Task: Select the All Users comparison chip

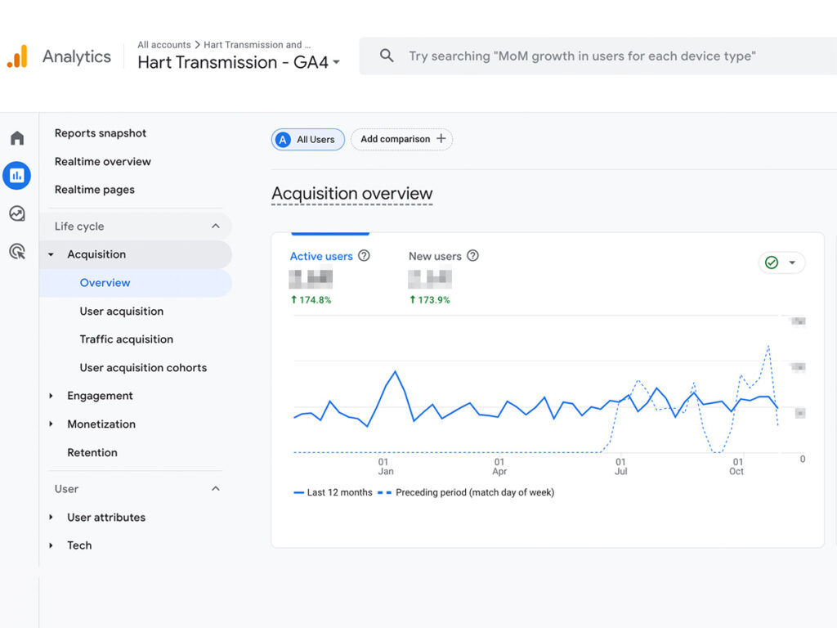Action: pyautogui.click(x=307, y=139)
